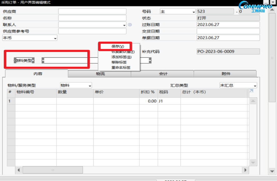Expand the 联系人 dropdown
Screen dimensions: 277x181
click(124, 24)
